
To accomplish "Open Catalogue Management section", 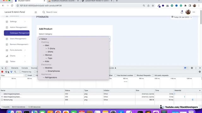I will [x=17, y=33].
